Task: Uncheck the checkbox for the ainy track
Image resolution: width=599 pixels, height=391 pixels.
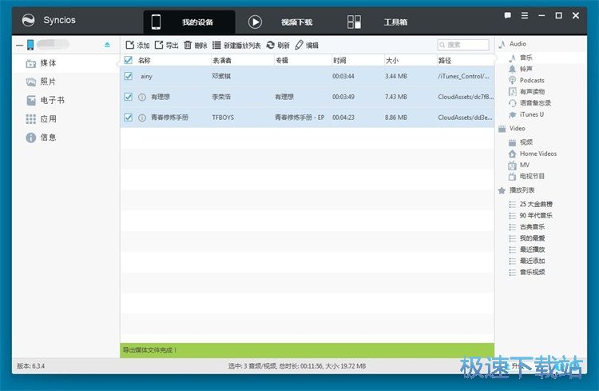Action: [128, 76]
